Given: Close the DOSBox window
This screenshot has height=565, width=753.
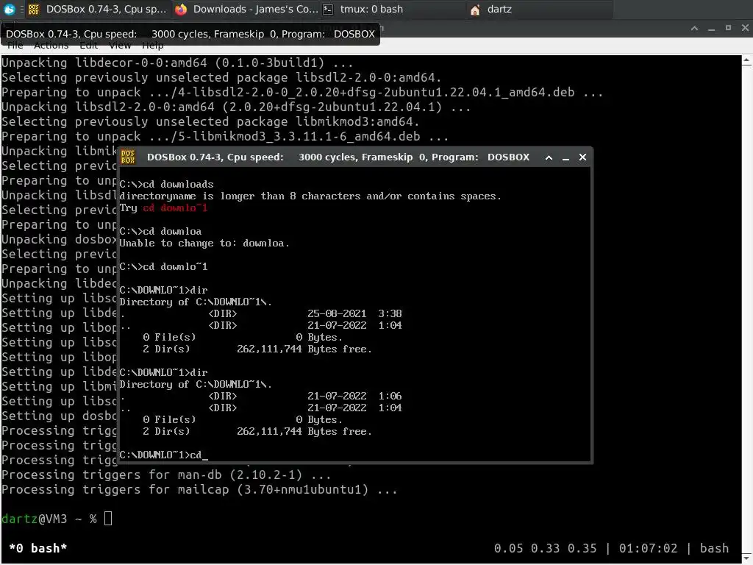Looking at the screenshot, I should (582, 157).
